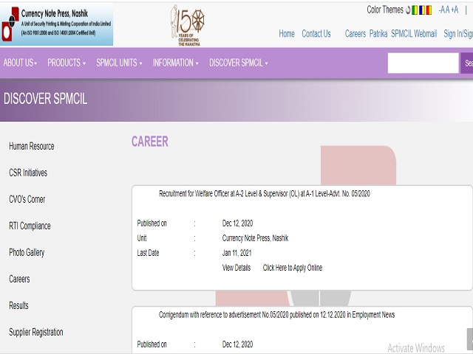Reset color theme with circular arrow icon
Viewport: 473px width, 354px height.
[x=408, y=10]
